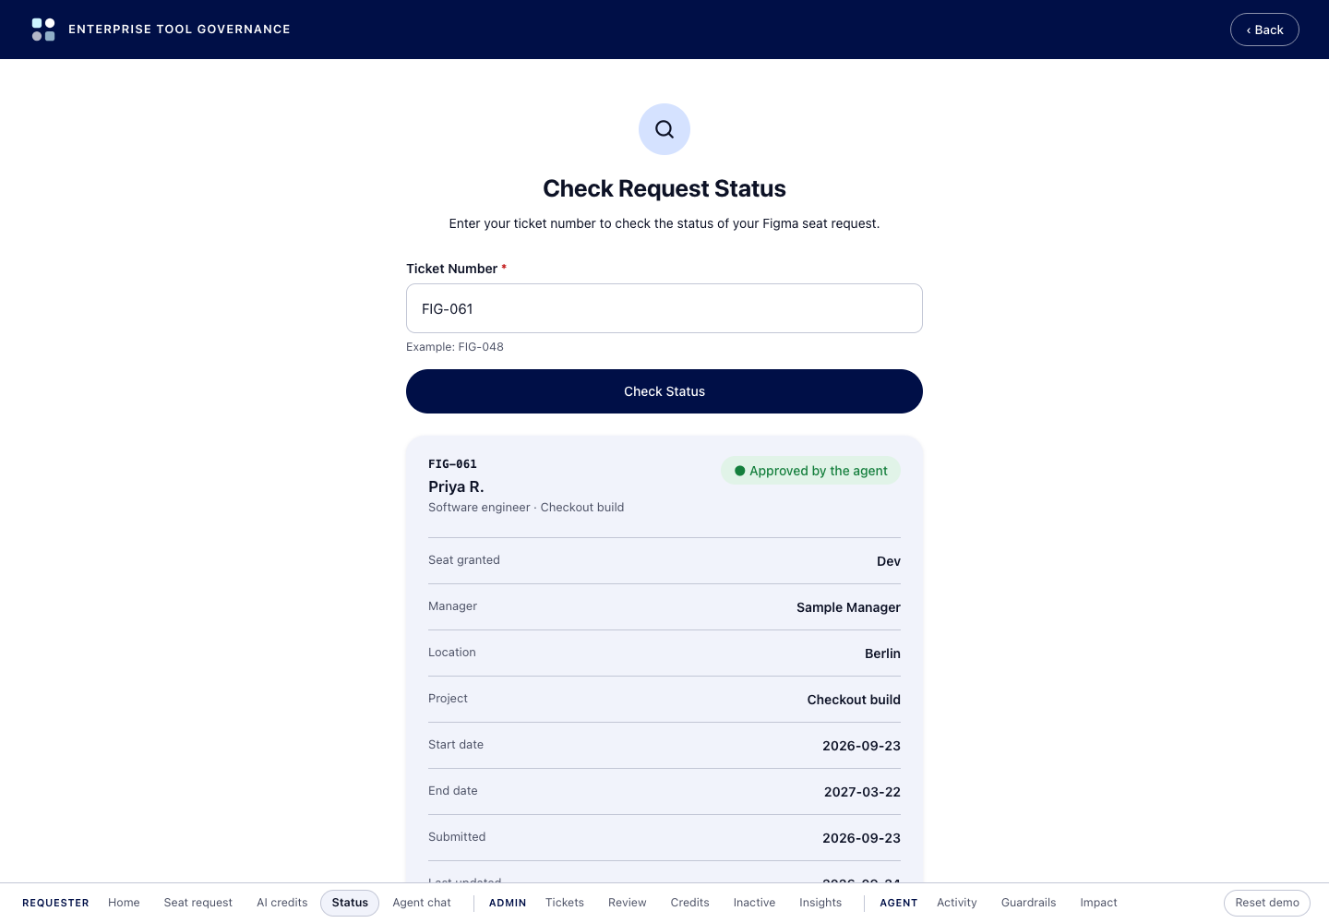Click the Start date value '2026-09-23'
This screenshot has height=923, width=1329.
(x=861, y=746)
